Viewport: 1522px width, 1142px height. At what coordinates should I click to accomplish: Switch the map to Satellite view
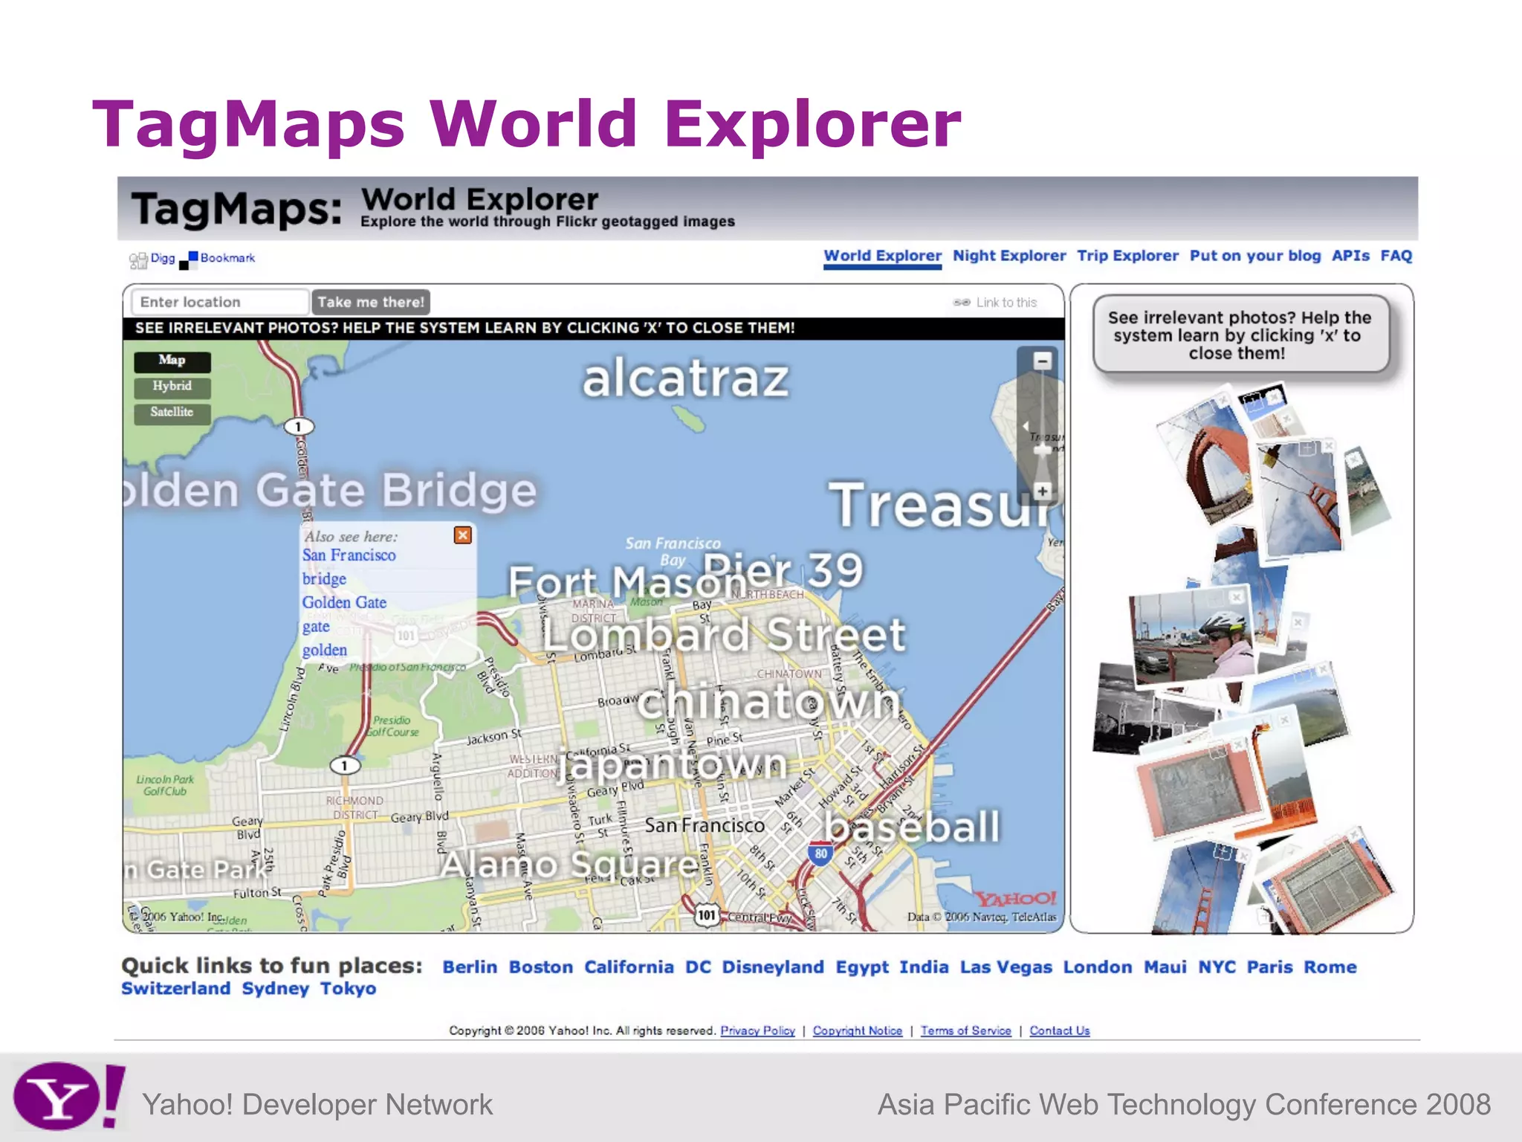[172, 413]
